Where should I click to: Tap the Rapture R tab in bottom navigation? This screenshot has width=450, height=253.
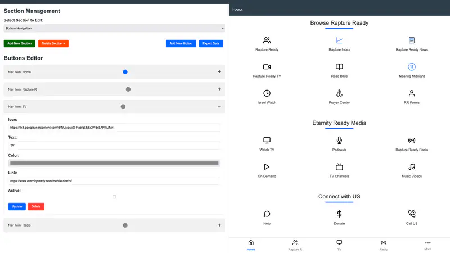(295, 245)
